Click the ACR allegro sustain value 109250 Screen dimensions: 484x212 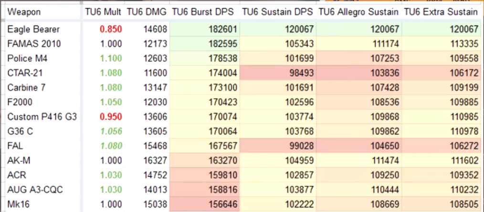pyautogui.click(x=358, y=175)
